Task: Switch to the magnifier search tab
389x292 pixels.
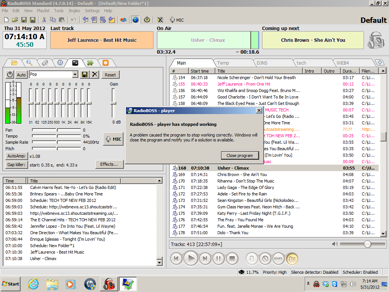Action: coord(30,63)
